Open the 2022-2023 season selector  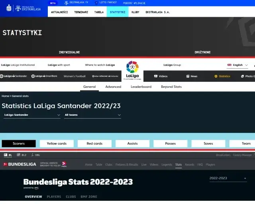click(228, 178)
